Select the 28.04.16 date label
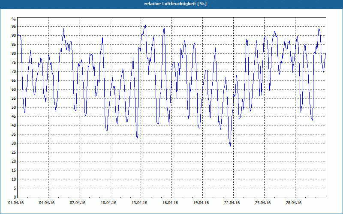The height and width of the screenshot is (214, 343). pyautogui.click(x=294, y=203)
